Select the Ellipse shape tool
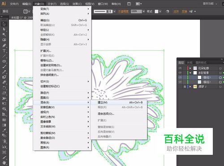 tap(4, 61)
